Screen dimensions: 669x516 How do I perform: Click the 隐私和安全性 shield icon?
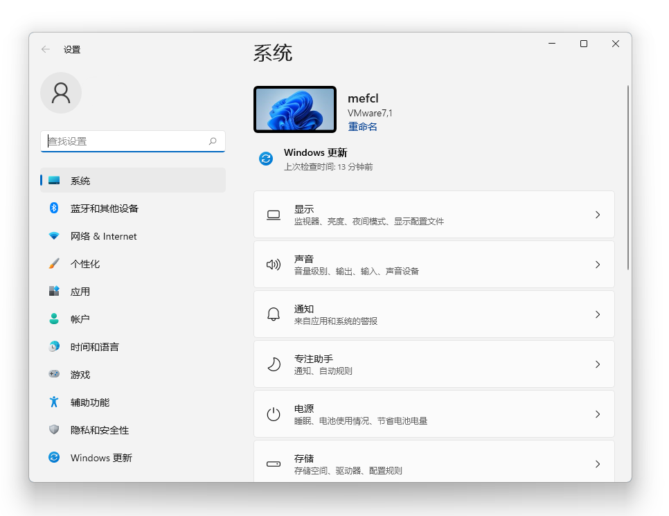click(54, 429)
